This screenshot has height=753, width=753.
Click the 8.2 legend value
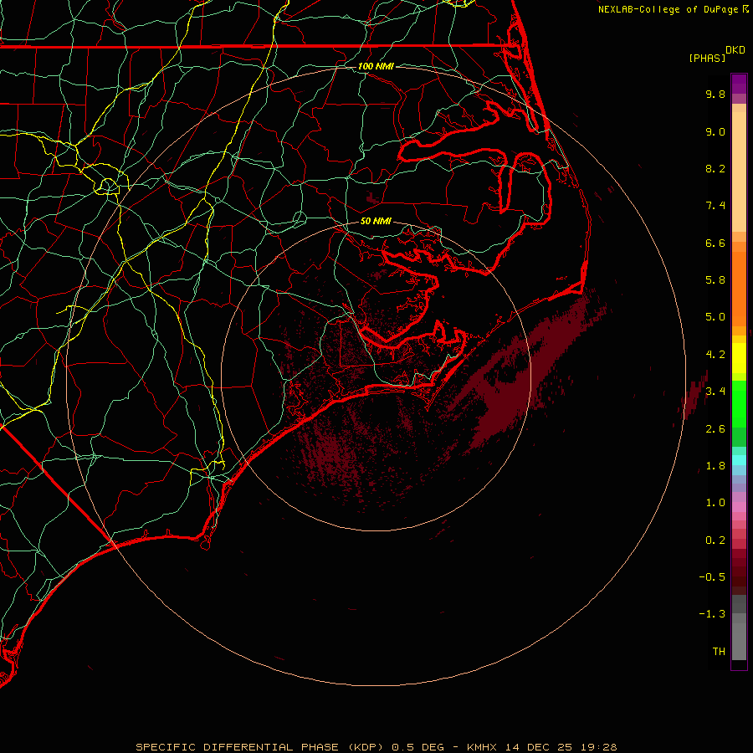point(715,168)
